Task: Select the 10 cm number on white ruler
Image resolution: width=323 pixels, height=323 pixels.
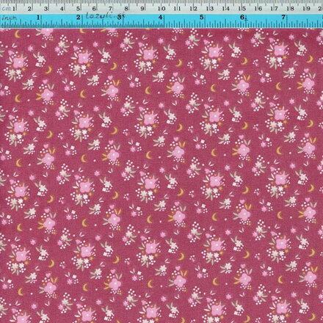Action: 161,9
